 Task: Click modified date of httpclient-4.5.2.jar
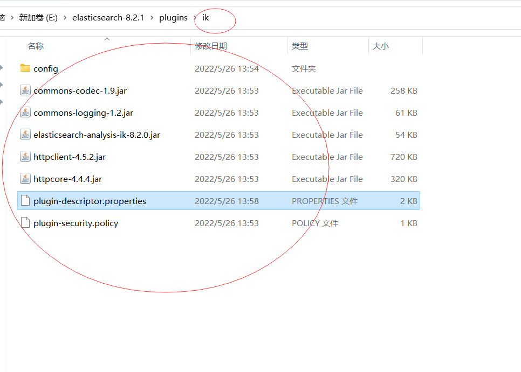227,157
